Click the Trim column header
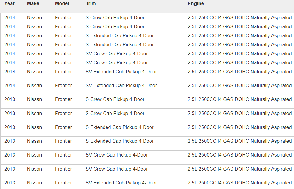This screenshot has height=189, width=294. tap(91, 4)
